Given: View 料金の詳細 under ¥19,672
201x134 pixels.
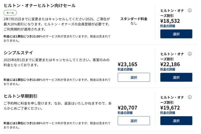Looking at the screenshot, I should tap(168, 113).
